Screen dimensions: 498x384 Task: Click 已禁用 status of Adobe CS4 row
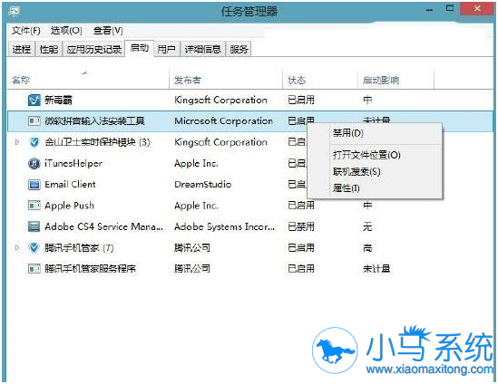point(301,226)
